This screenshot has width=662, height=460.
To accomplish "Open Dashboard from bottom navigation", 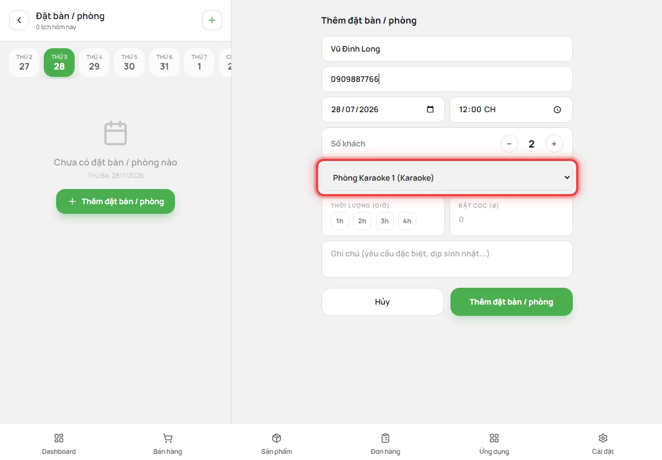I will 59,444.
